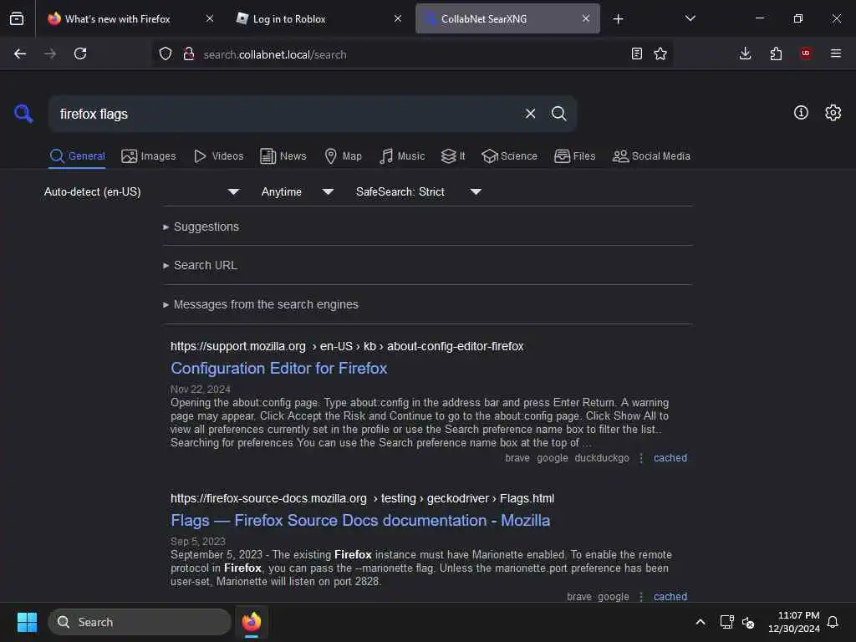Open SafeSearch: Strict dropdown
Screen dimensions: 856x642
[418, 191]
